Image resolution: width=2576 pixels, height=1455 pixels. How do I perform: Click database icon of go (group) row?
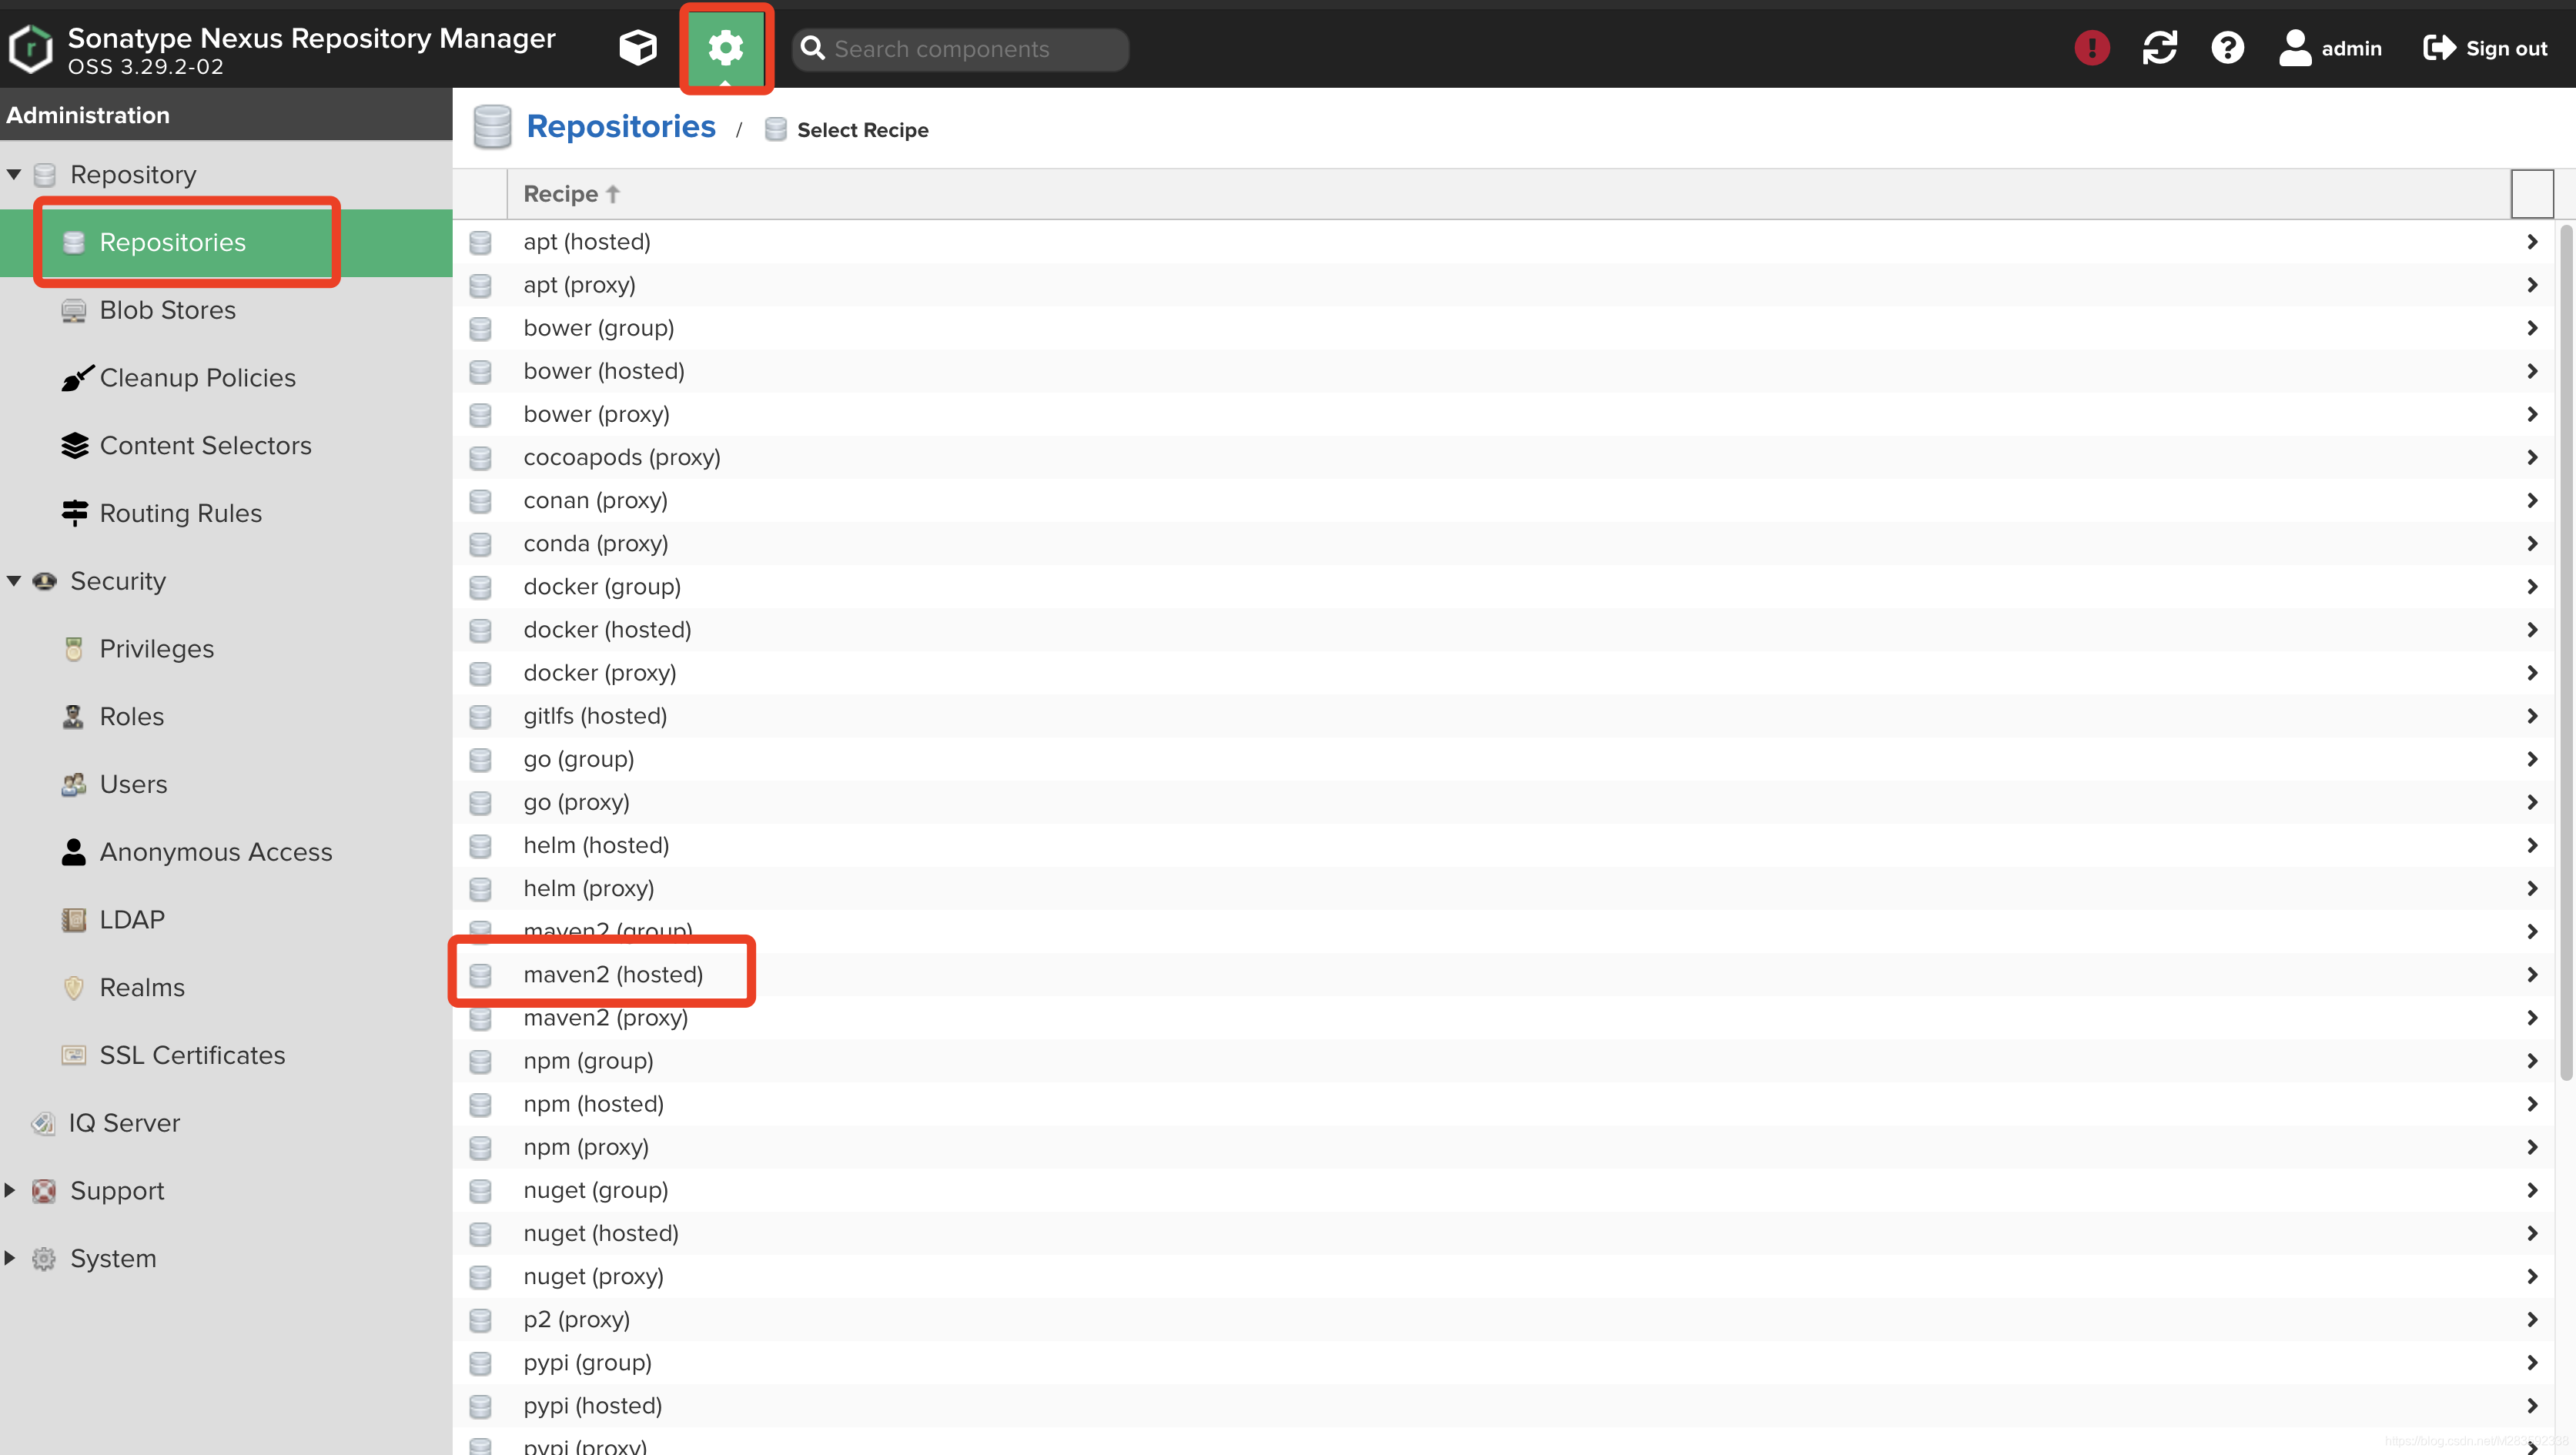(x=480, y=760)
